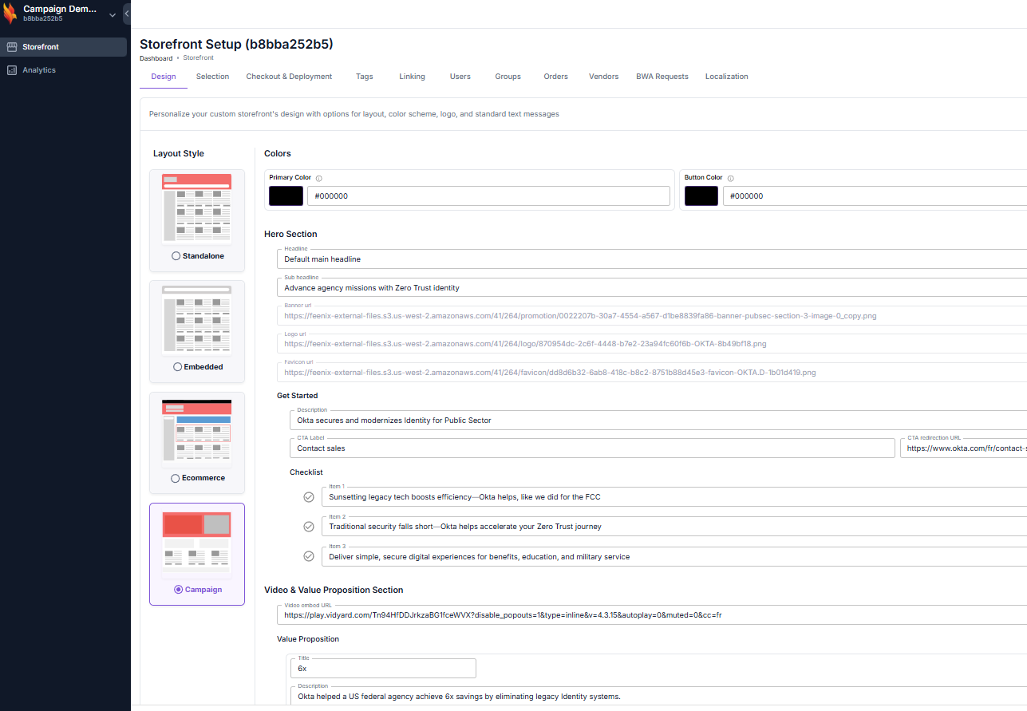The image size is (1027, 711).
Task: Expand the Campaign Demo workspace dropdown
Action: [113, 14]
